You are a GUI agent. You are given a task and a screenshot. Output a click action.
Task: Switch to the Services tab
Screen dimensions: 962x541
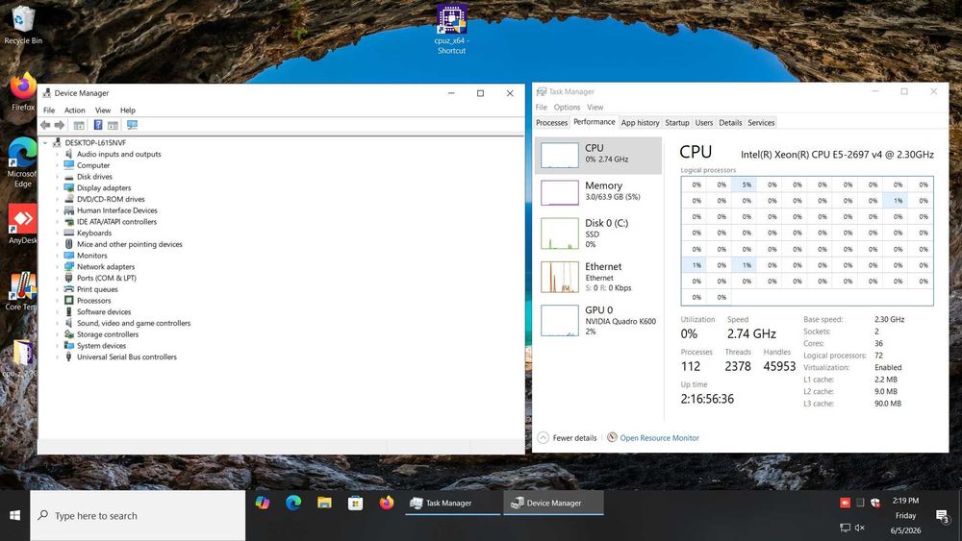[761, 123]
